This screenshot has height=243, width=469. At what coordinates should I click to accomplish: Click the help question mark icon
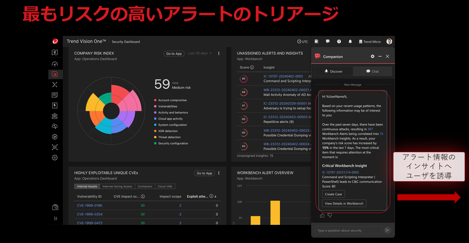[x=339, y=42]
